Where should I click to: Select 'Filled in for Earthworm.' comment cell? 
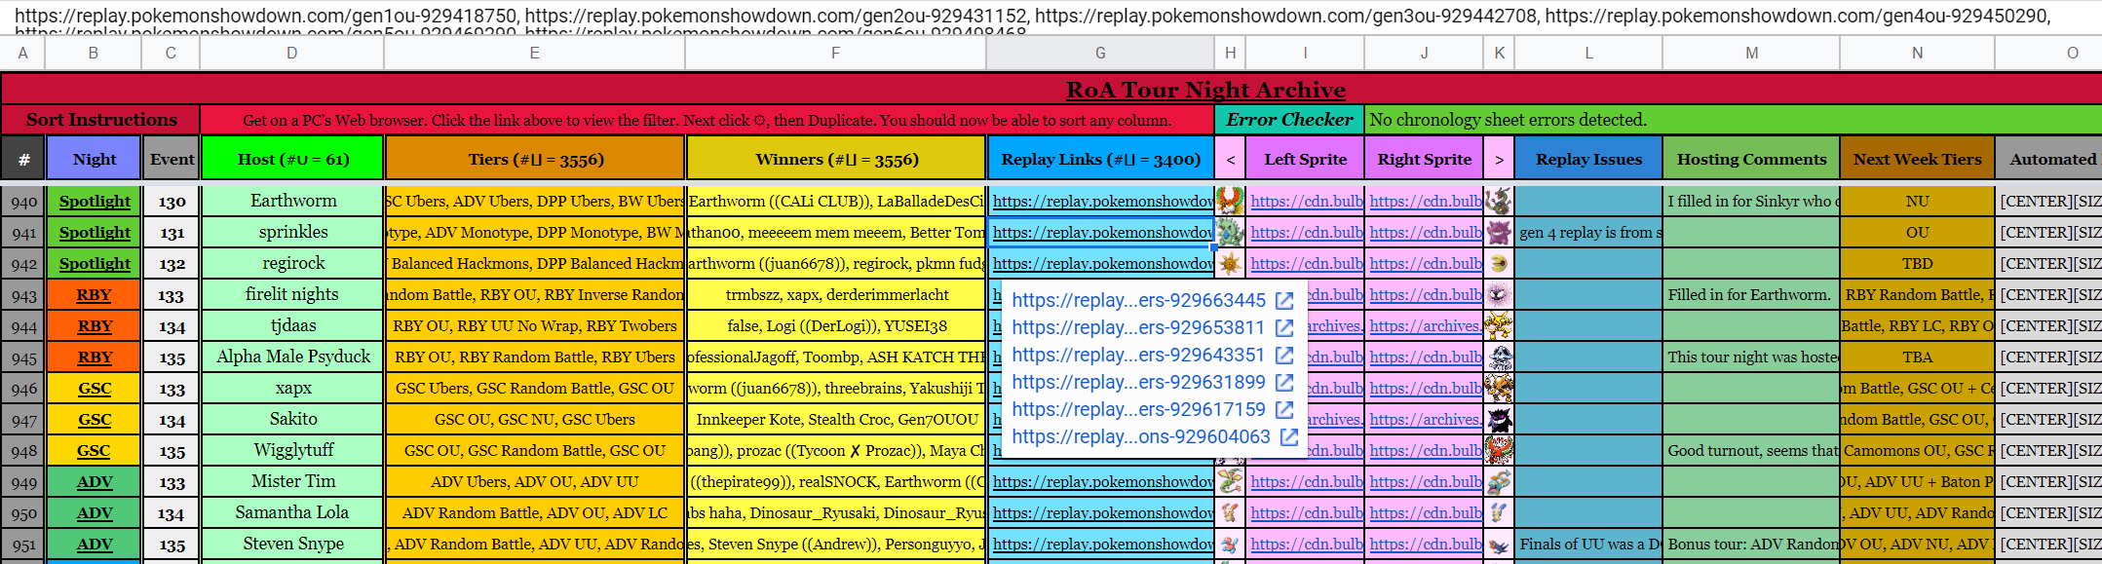(1751, 294)
